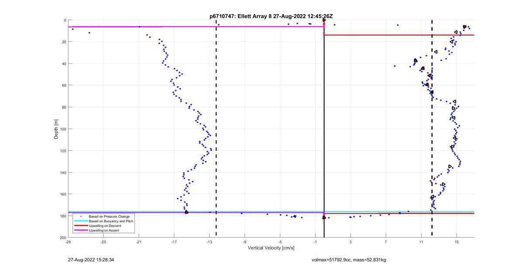This screenshot has height=267, width=524.
Task: Click the depth-axis tick label "60"
Action: (x=64, y=85)
